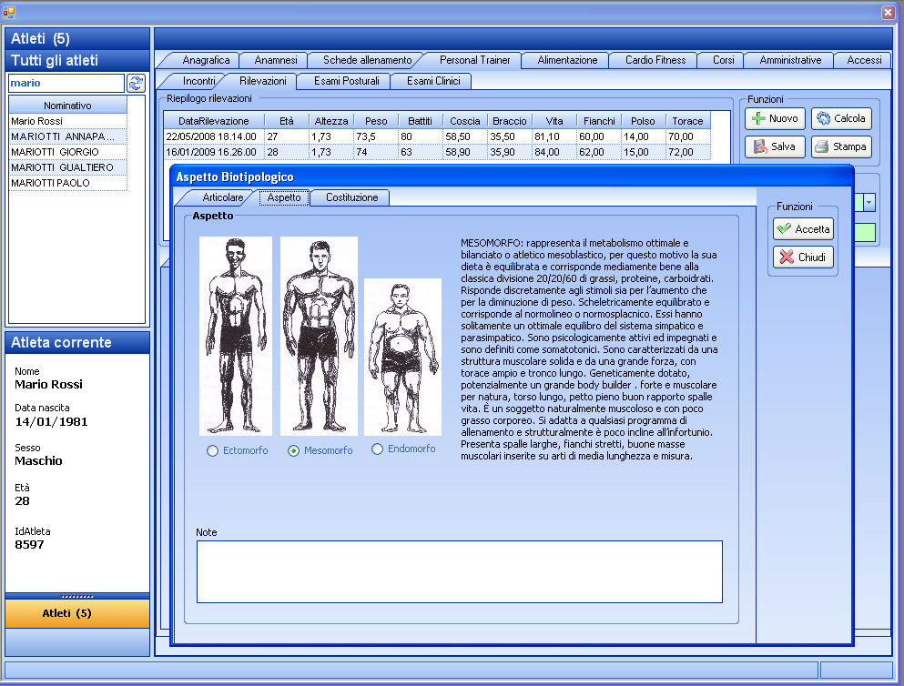The width and height of the screenshot is (904, 686).
Task: Click the application icon in title bar
Action: click(x=9, y=11)
